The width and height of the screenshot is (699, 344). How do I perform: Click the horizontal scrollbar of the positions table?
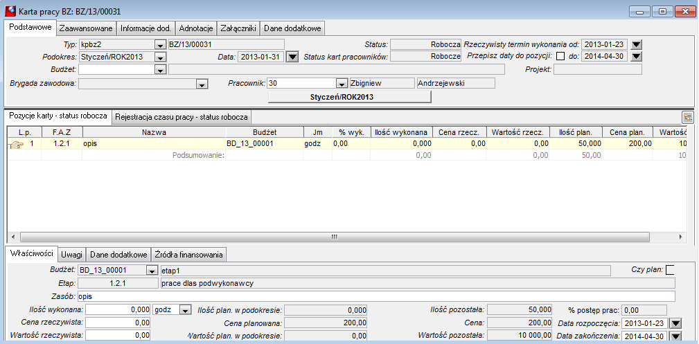click(x=346, y=237)
